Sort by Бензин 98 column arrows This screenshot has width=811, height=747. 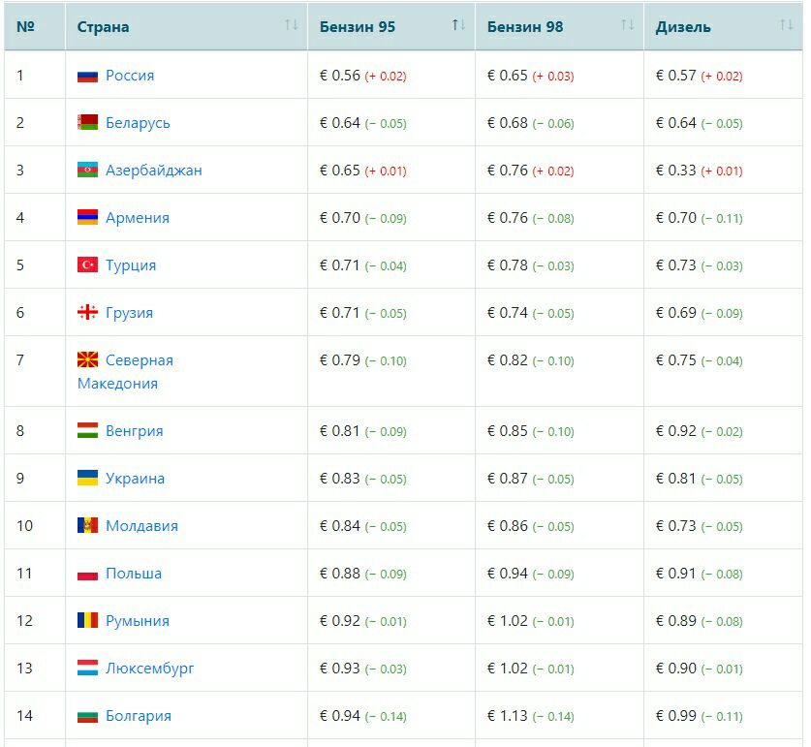click(627, 25)
